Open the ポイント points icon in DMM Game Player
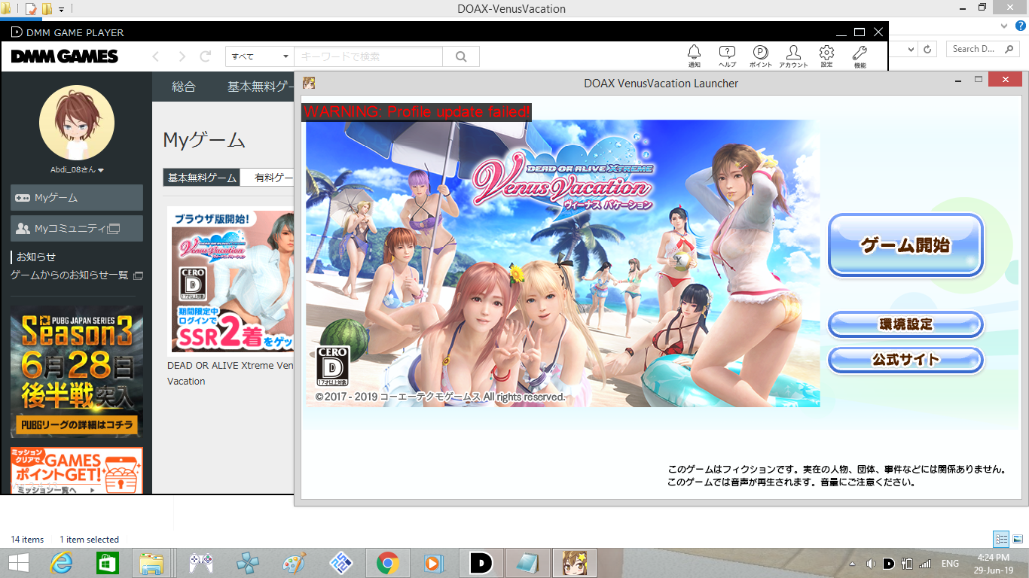The height and width of the screenshot is (578, 1029). 760,56
